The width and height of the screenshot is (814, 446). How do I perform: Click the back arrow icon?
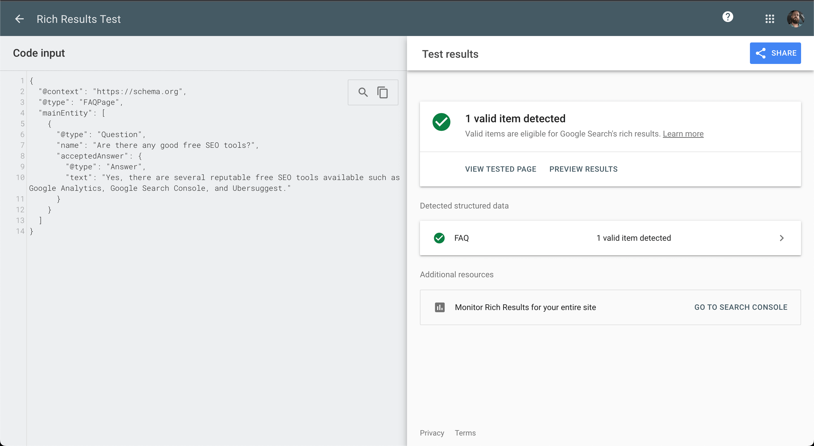(20, 19)
